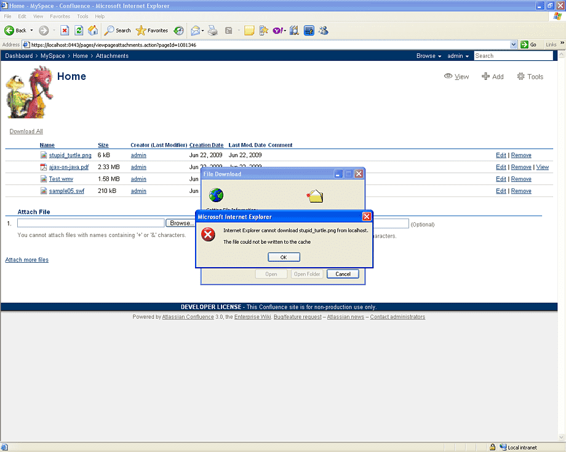Click the Contact administrators footer link
Screen dimensions: 566x452
tap(397, 317)
